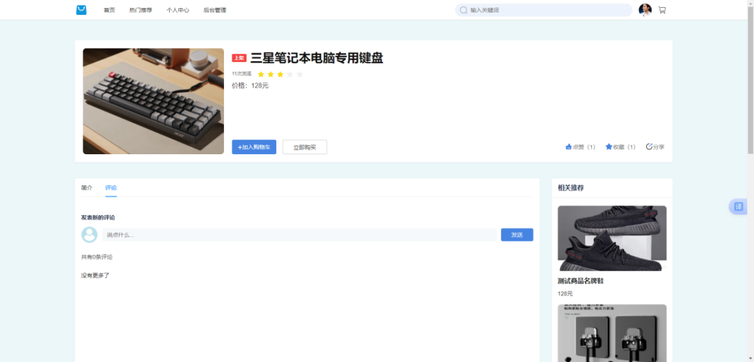The image size is (754, 362).
Task: Click the 共有0条评论 comment count
Action: click(97, 257)
